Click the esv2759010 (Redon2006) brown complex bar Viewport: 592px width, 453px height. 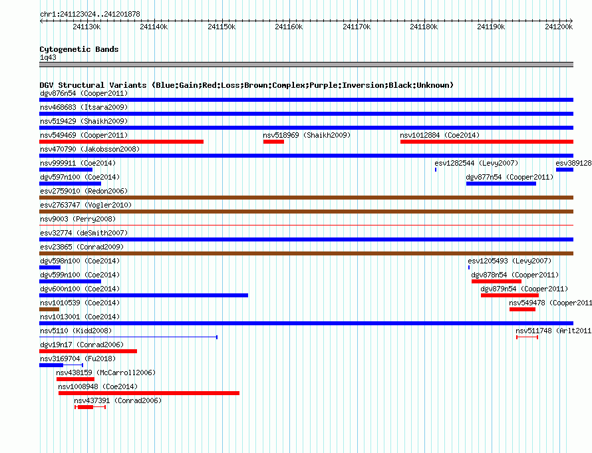click(x=306, y=198)
